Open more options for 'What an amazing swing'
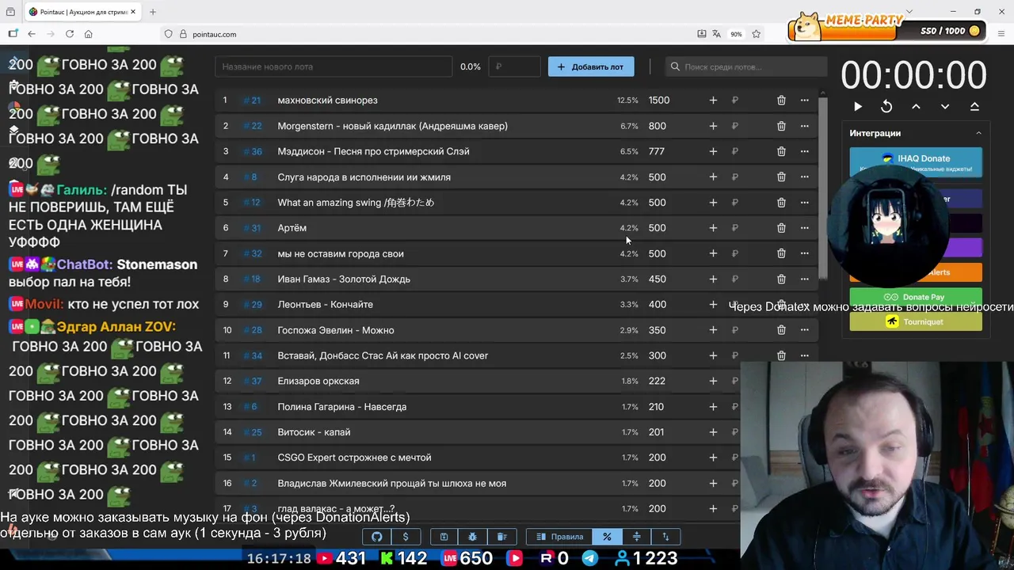 [804, 203]
